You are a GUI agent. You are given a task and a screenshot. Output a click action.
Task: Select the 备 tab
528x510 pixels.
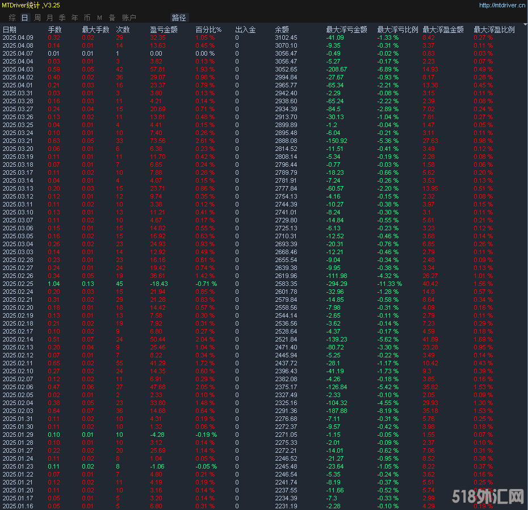(x=112, y=18)
